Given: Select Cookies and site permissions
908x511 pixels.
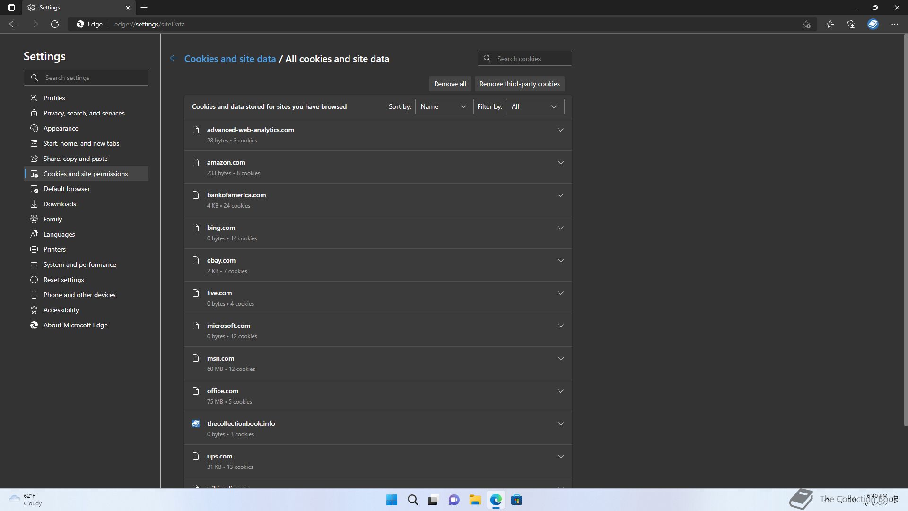Looking at the screenshot, I should click(86, 174).
